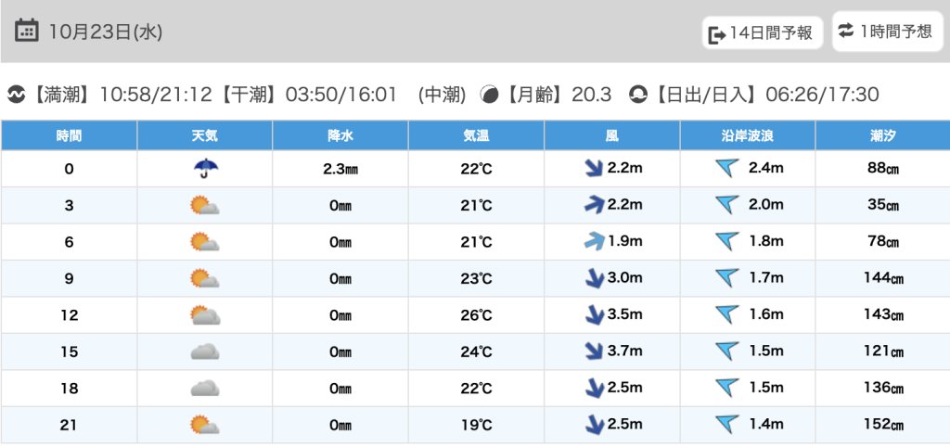Click the 沿岸波浪 column header
The width and height of the screenshot is (950, 447).
748,135
